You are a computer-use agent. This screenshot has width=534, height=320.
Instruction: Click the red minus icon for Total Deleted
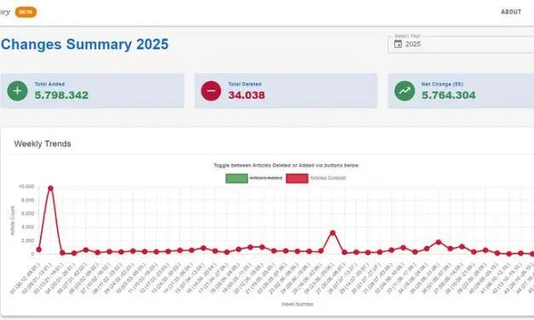[211, 91]
